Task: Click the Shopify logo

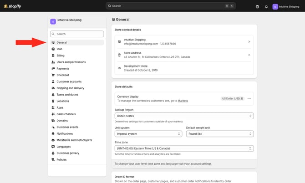Action: pyautogui.click(x=12, y=6)
